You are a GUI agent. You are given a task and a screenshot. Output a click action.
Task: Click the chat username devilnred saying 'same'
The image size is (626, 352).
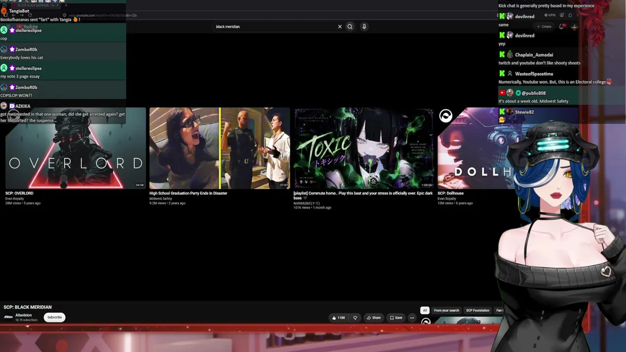point(524,17)
